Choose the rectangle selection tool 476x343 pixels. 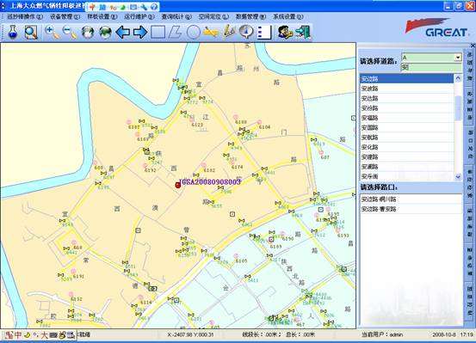(x=158, y=32)
